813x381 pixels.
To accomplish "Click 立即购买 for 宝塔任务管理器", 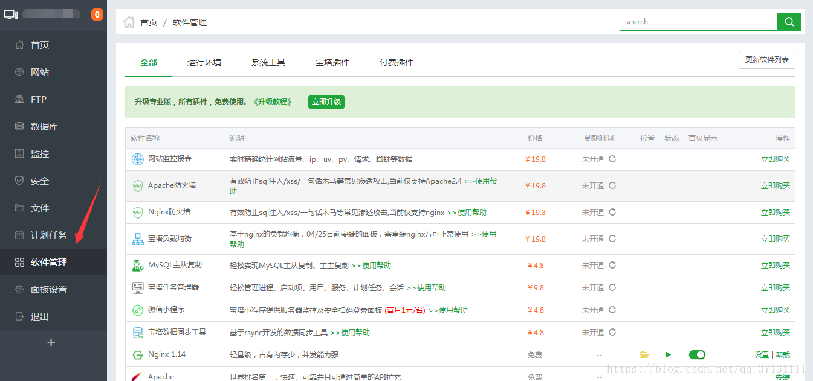I will [776, 288].
